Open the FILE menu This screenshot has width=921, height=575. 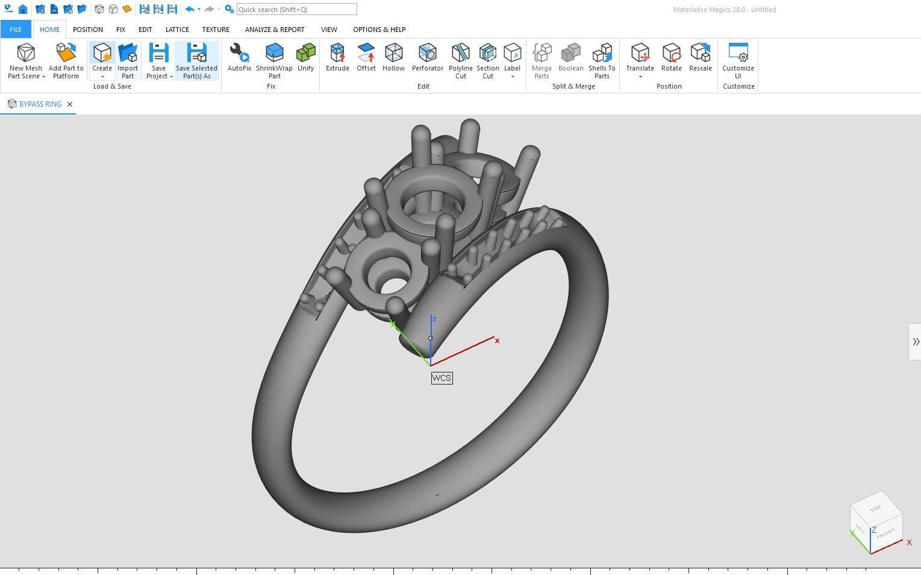tap(16, 29)
